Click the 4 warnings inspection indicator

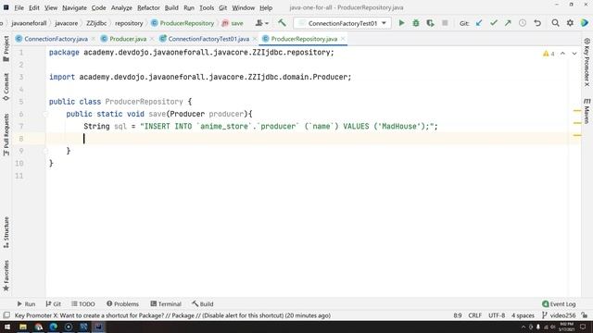549,54
